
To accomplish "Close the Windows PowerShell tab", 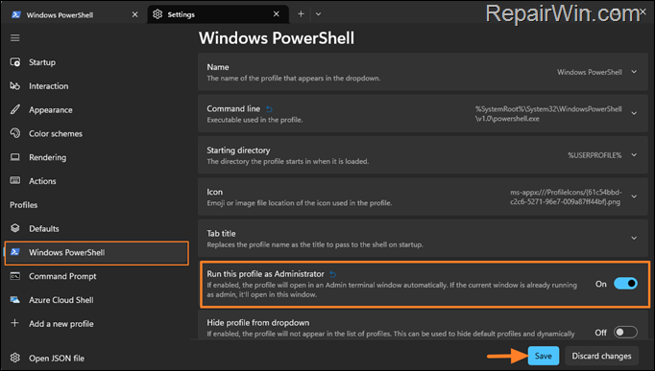I will (x=134, y=14).
